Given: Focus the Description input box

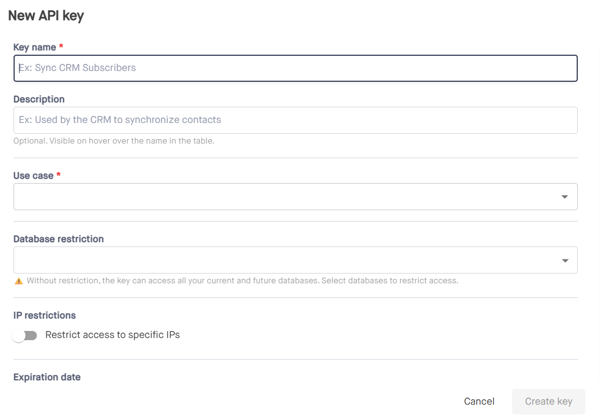Looking at the screenshot, I should (x=295, y=120).
